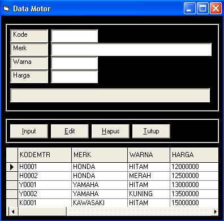Click the row selector beside H0002
224x221 pixels.
pos(12,176)
